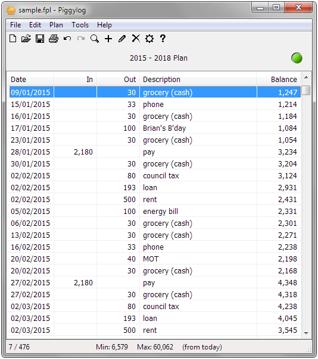Delete the selected entry with the X icon

tap(136, 39)
